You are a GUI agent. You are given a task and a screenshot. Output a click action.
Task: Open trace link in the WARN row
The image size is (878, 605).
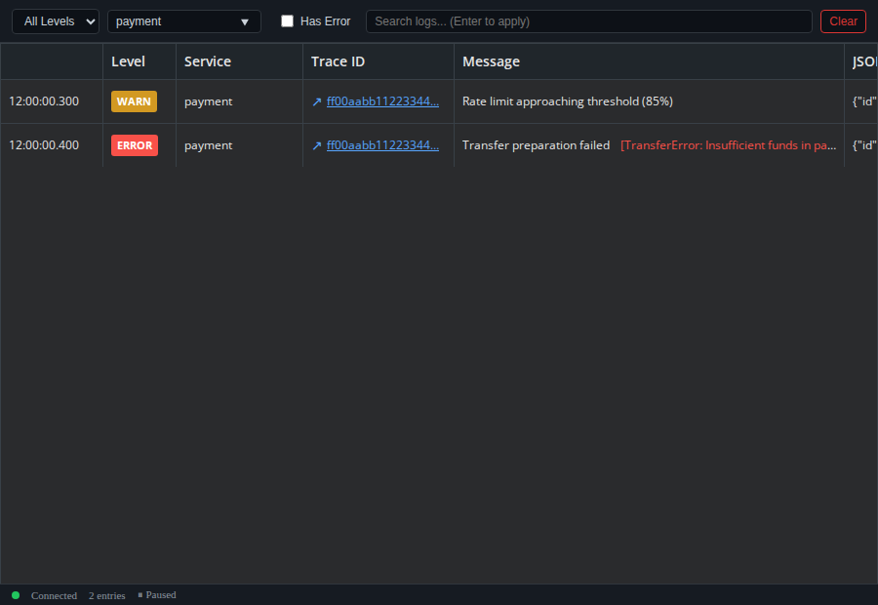pyautogui.click(x=382, y=101)
